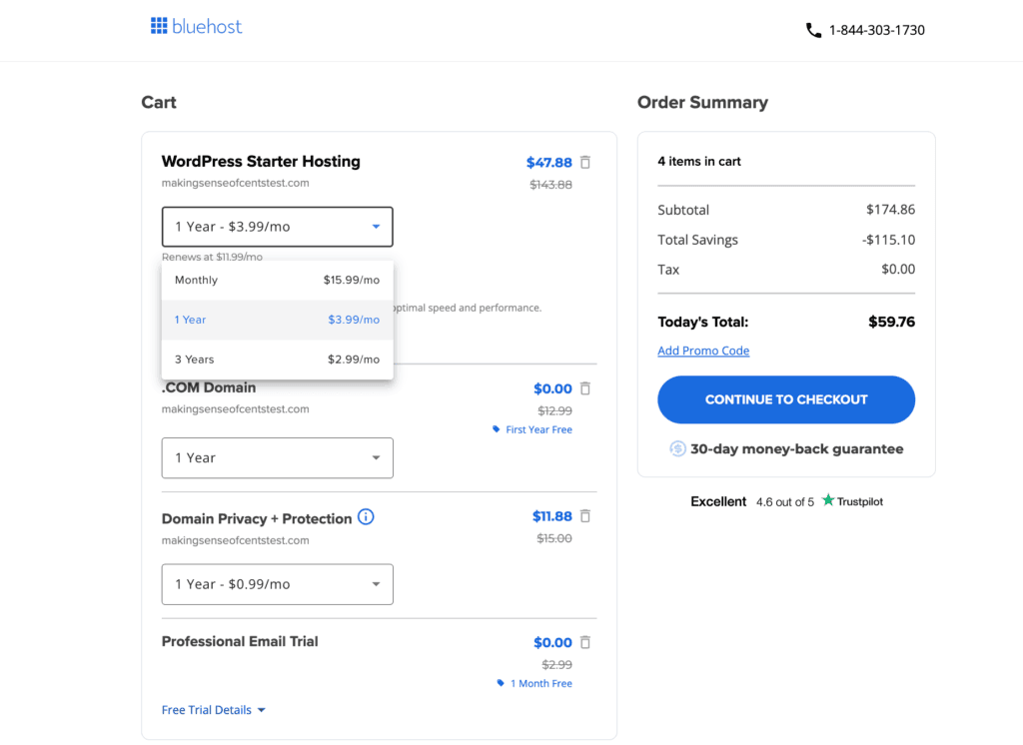The image size is (1023, 745).
Task: Select the Monthly $15.99/mo option
Action: [x=277, y=281]
